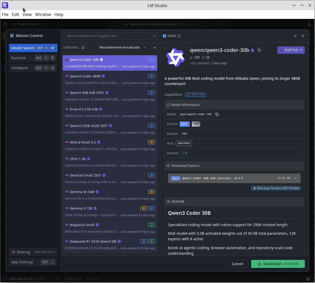Click the tool-use icon on Deepseek R1 0528
315x283 pixels.
(144, 241)
